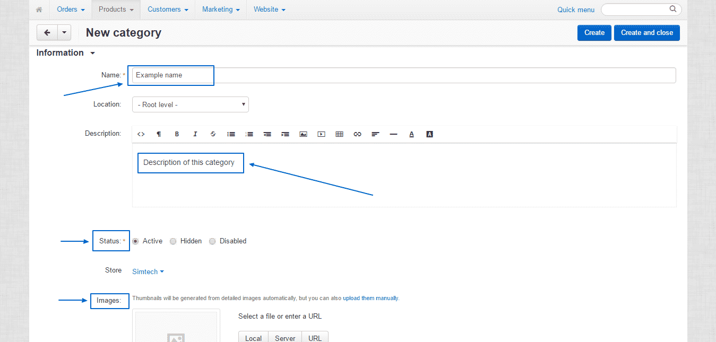This screenshot has height=342, width=716.
Task: Select the Disabled status radio button
Action: point(212,241)
